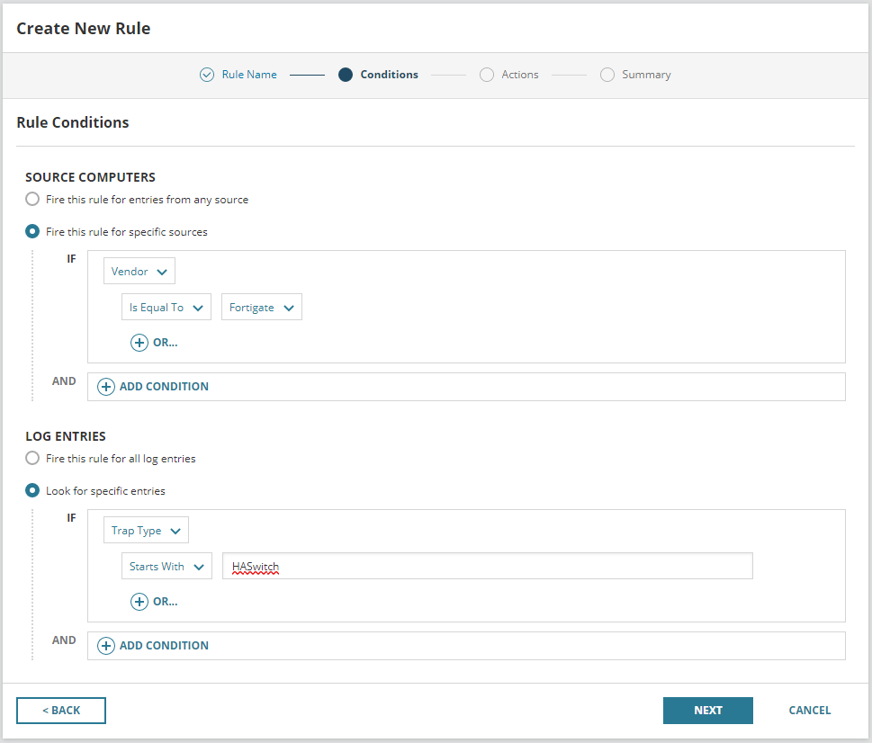Click the Actions step circle

pyautogui.click(x=487, y=75)
